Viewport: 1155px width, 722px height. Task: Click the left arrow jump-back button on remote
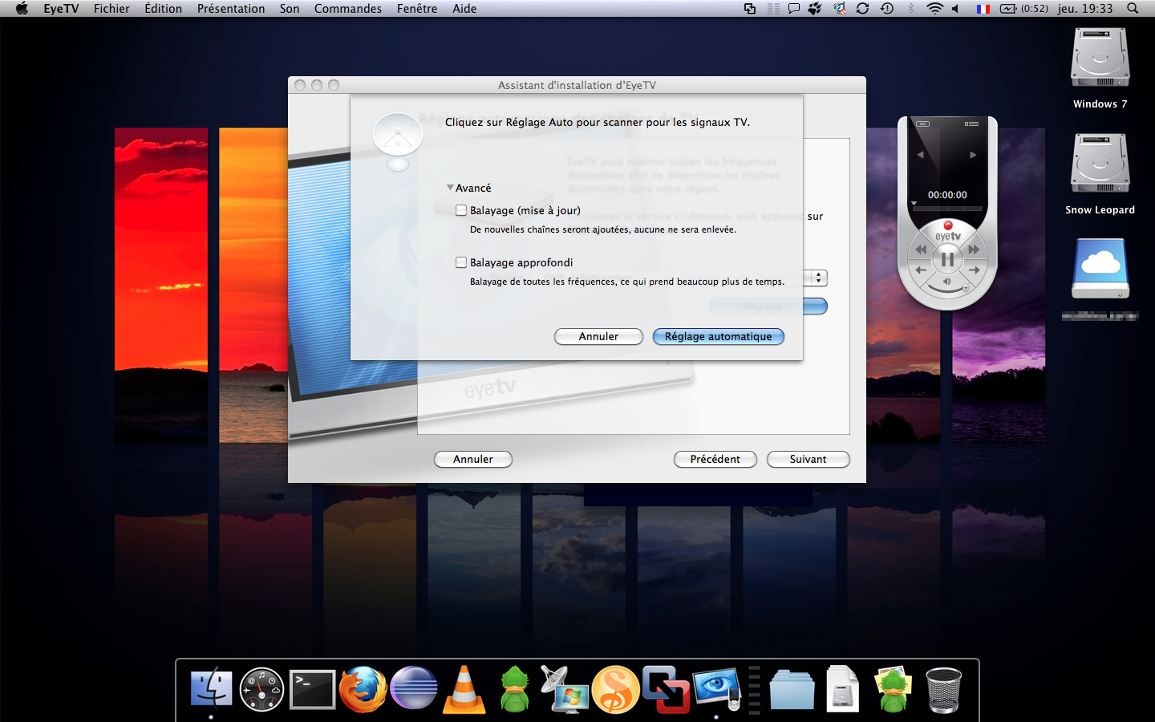pyautogui.click(x=921, y=270)
